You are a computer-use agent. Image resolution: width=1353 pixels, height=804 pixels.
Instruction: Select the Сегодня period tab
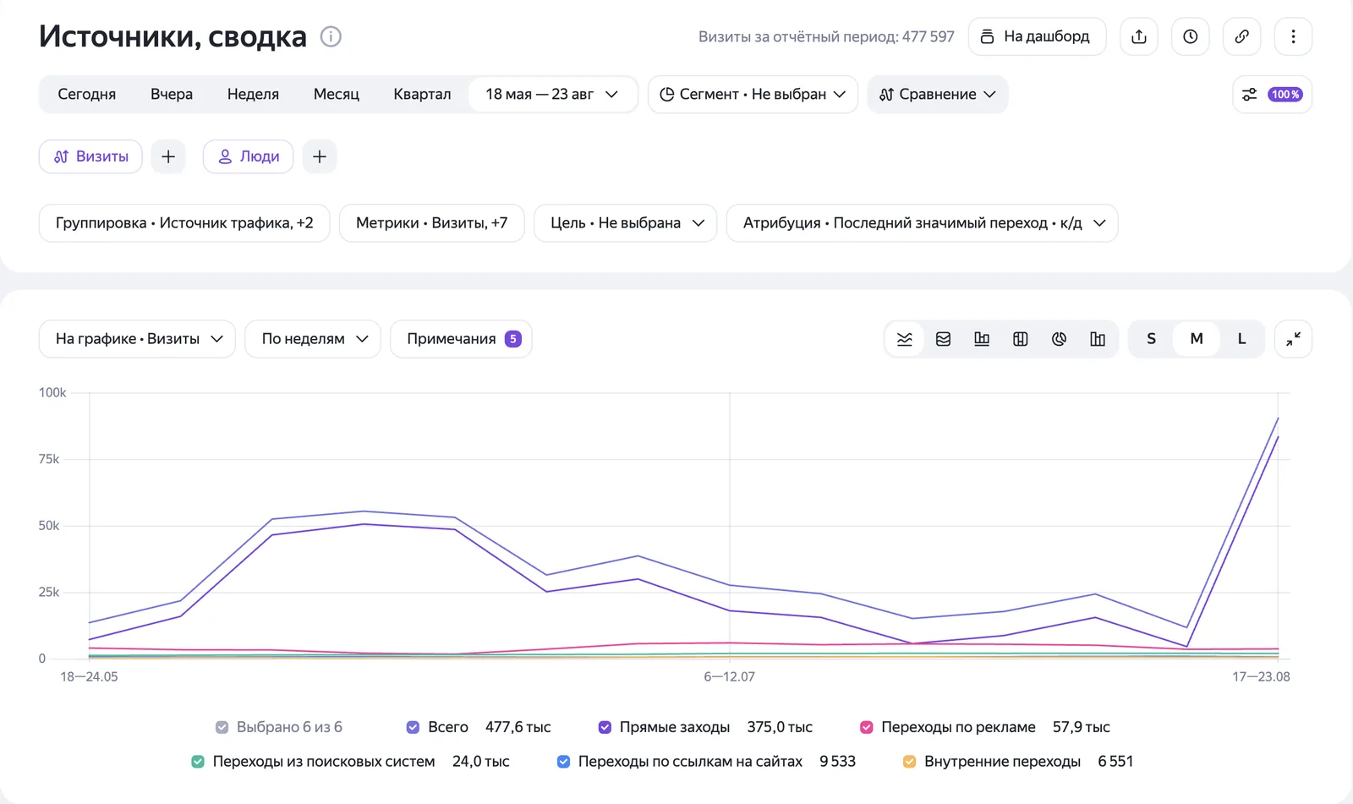pyautogui.click(x=87, y=95)
